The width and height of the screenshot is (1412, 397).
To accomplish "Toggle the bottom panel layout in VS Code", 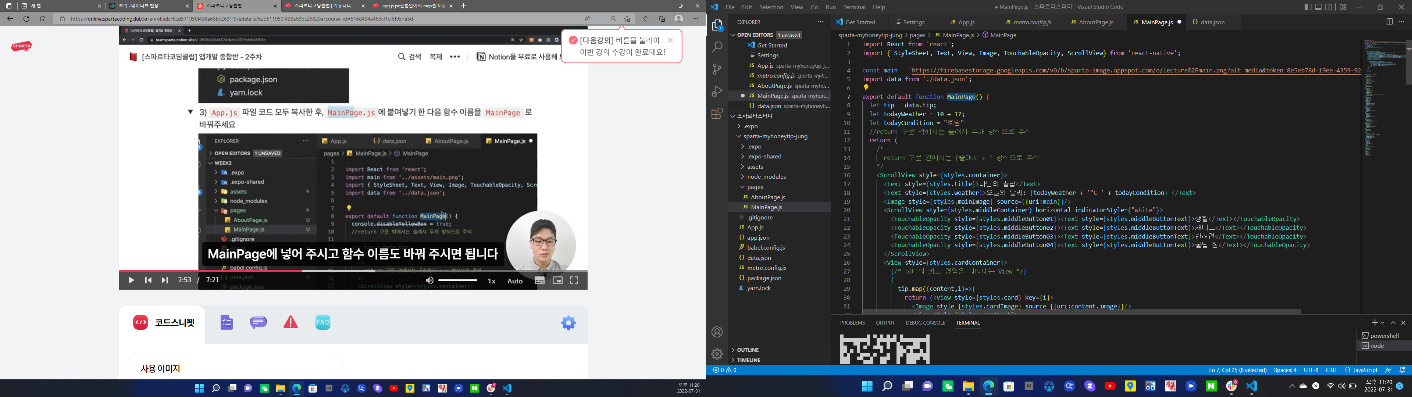I will (1318, 7).
